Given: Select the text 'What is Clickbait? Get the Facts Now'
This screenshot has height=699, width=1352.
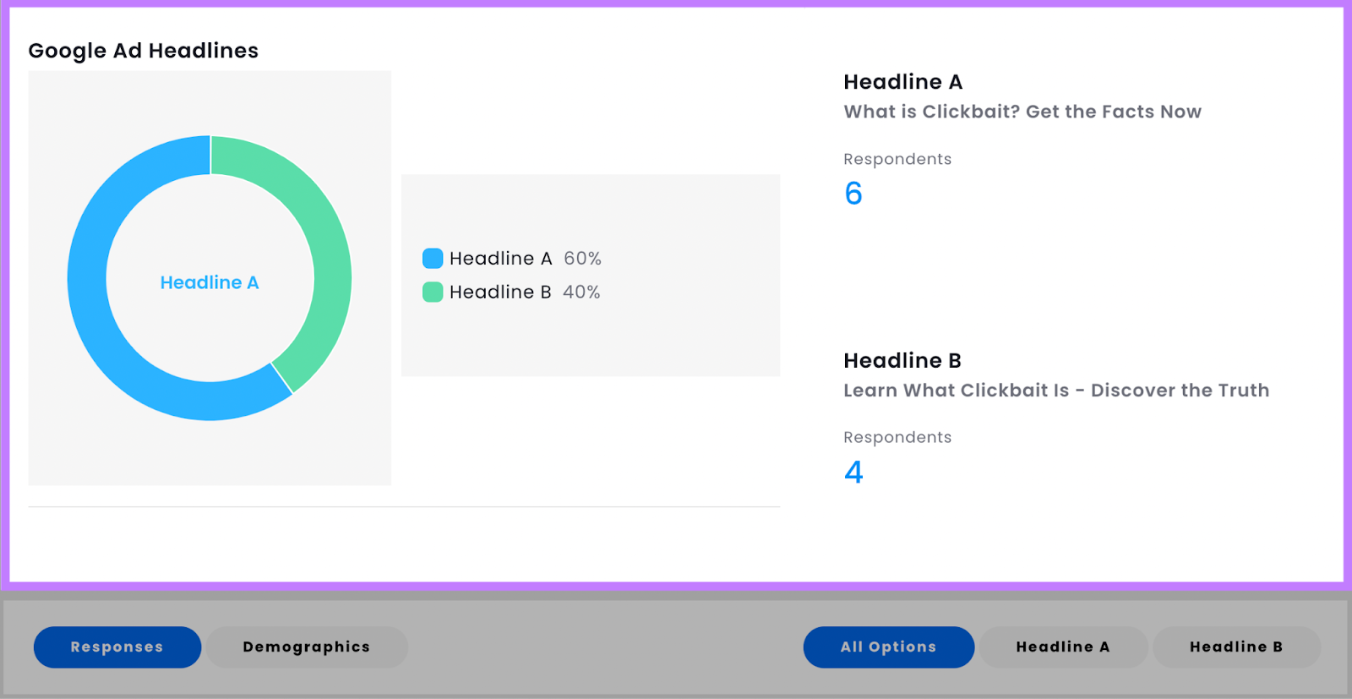Looking at the screenshot, I should [1022, 112].
